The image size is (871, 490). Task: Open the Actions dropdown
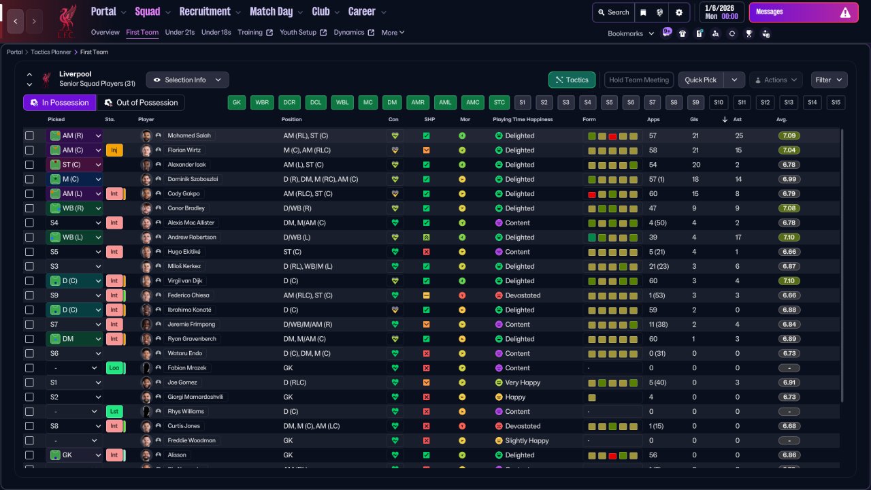pyautogui.click(x=776, y=80)
